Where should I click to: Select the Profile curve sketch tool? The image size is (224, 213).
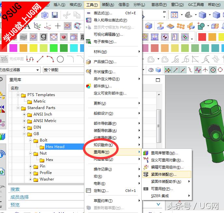30,59
